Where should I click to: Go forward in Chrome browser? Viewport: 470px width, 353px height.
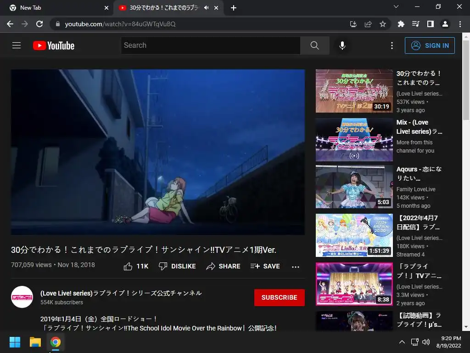pos(25,24)
